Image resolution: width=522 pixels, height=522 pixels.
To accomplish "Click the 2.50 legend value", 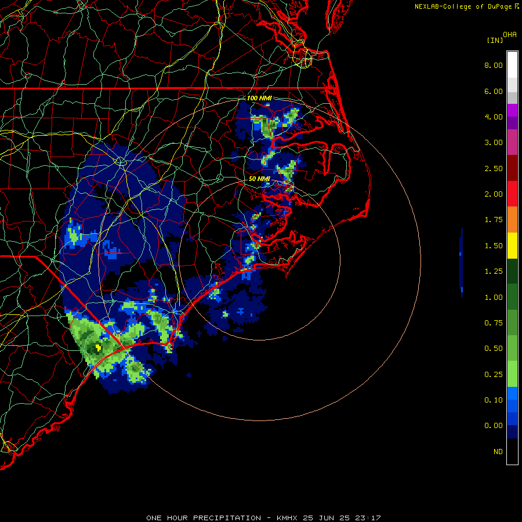I will click(494, 168).
